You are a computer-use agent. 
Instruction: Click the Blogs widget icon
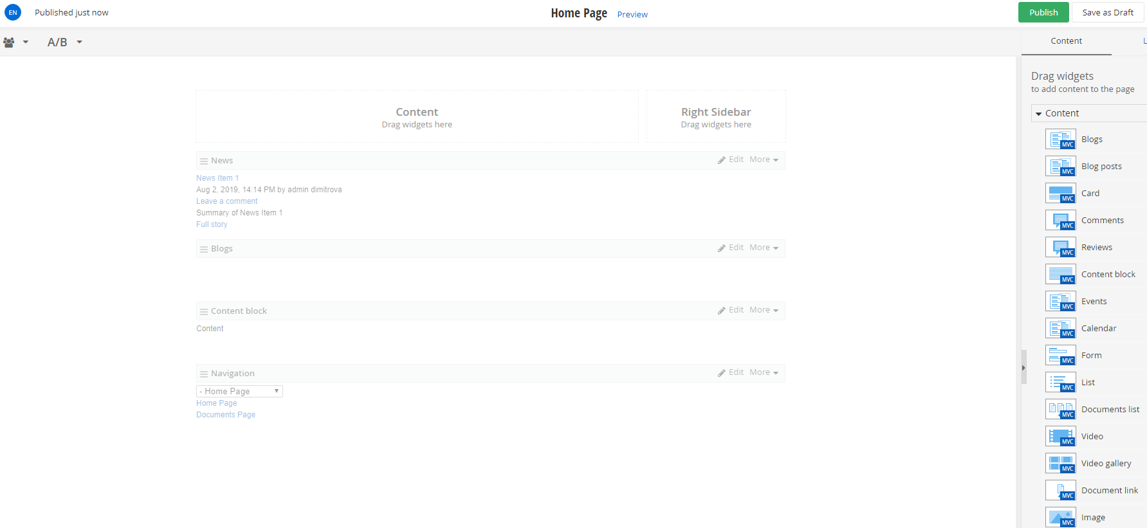(x=1060, y=139)
